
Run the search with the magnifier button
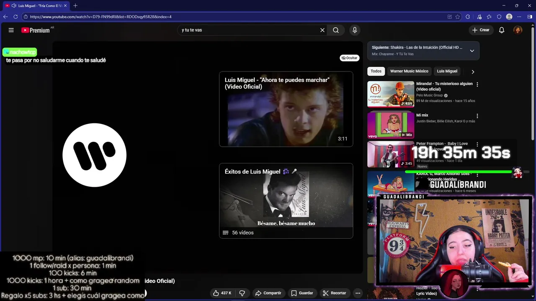pyautogui.click(x=336, y=30)
